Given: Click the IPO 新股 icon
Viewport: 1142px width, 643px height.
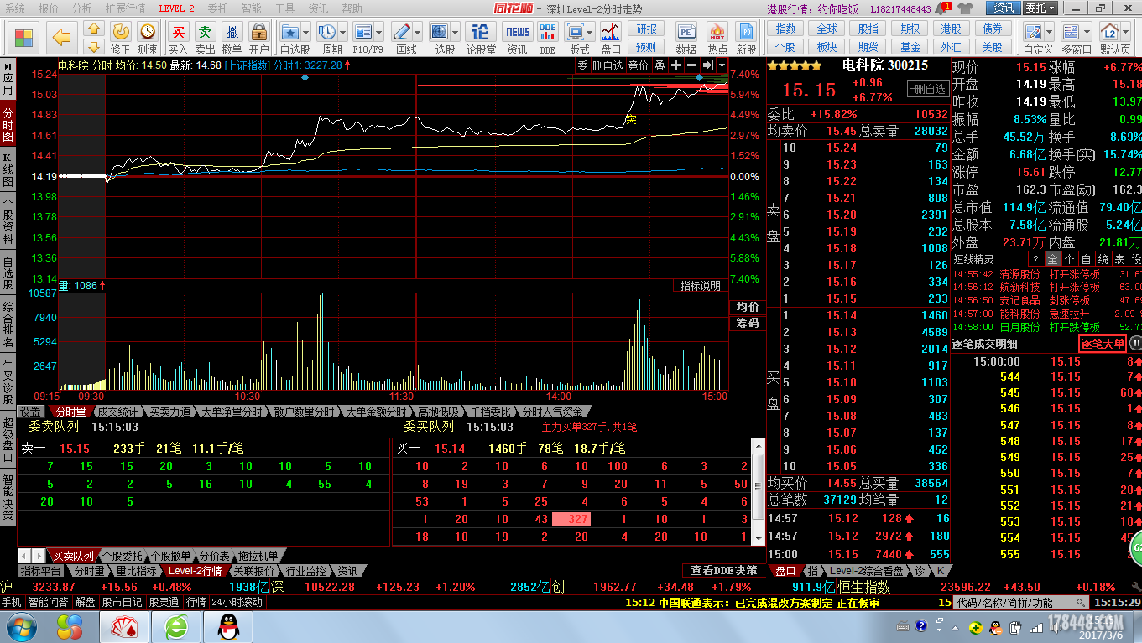Looking at the screenshot, I should pos(746,38).
